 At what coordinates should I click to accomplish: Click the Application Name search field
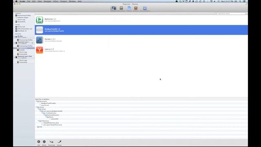click(x=230, y=13)
